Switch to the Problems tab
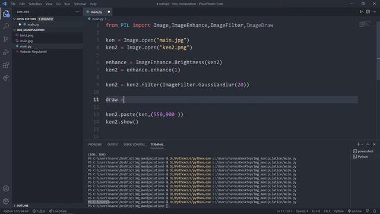 (x=95, y=144)
